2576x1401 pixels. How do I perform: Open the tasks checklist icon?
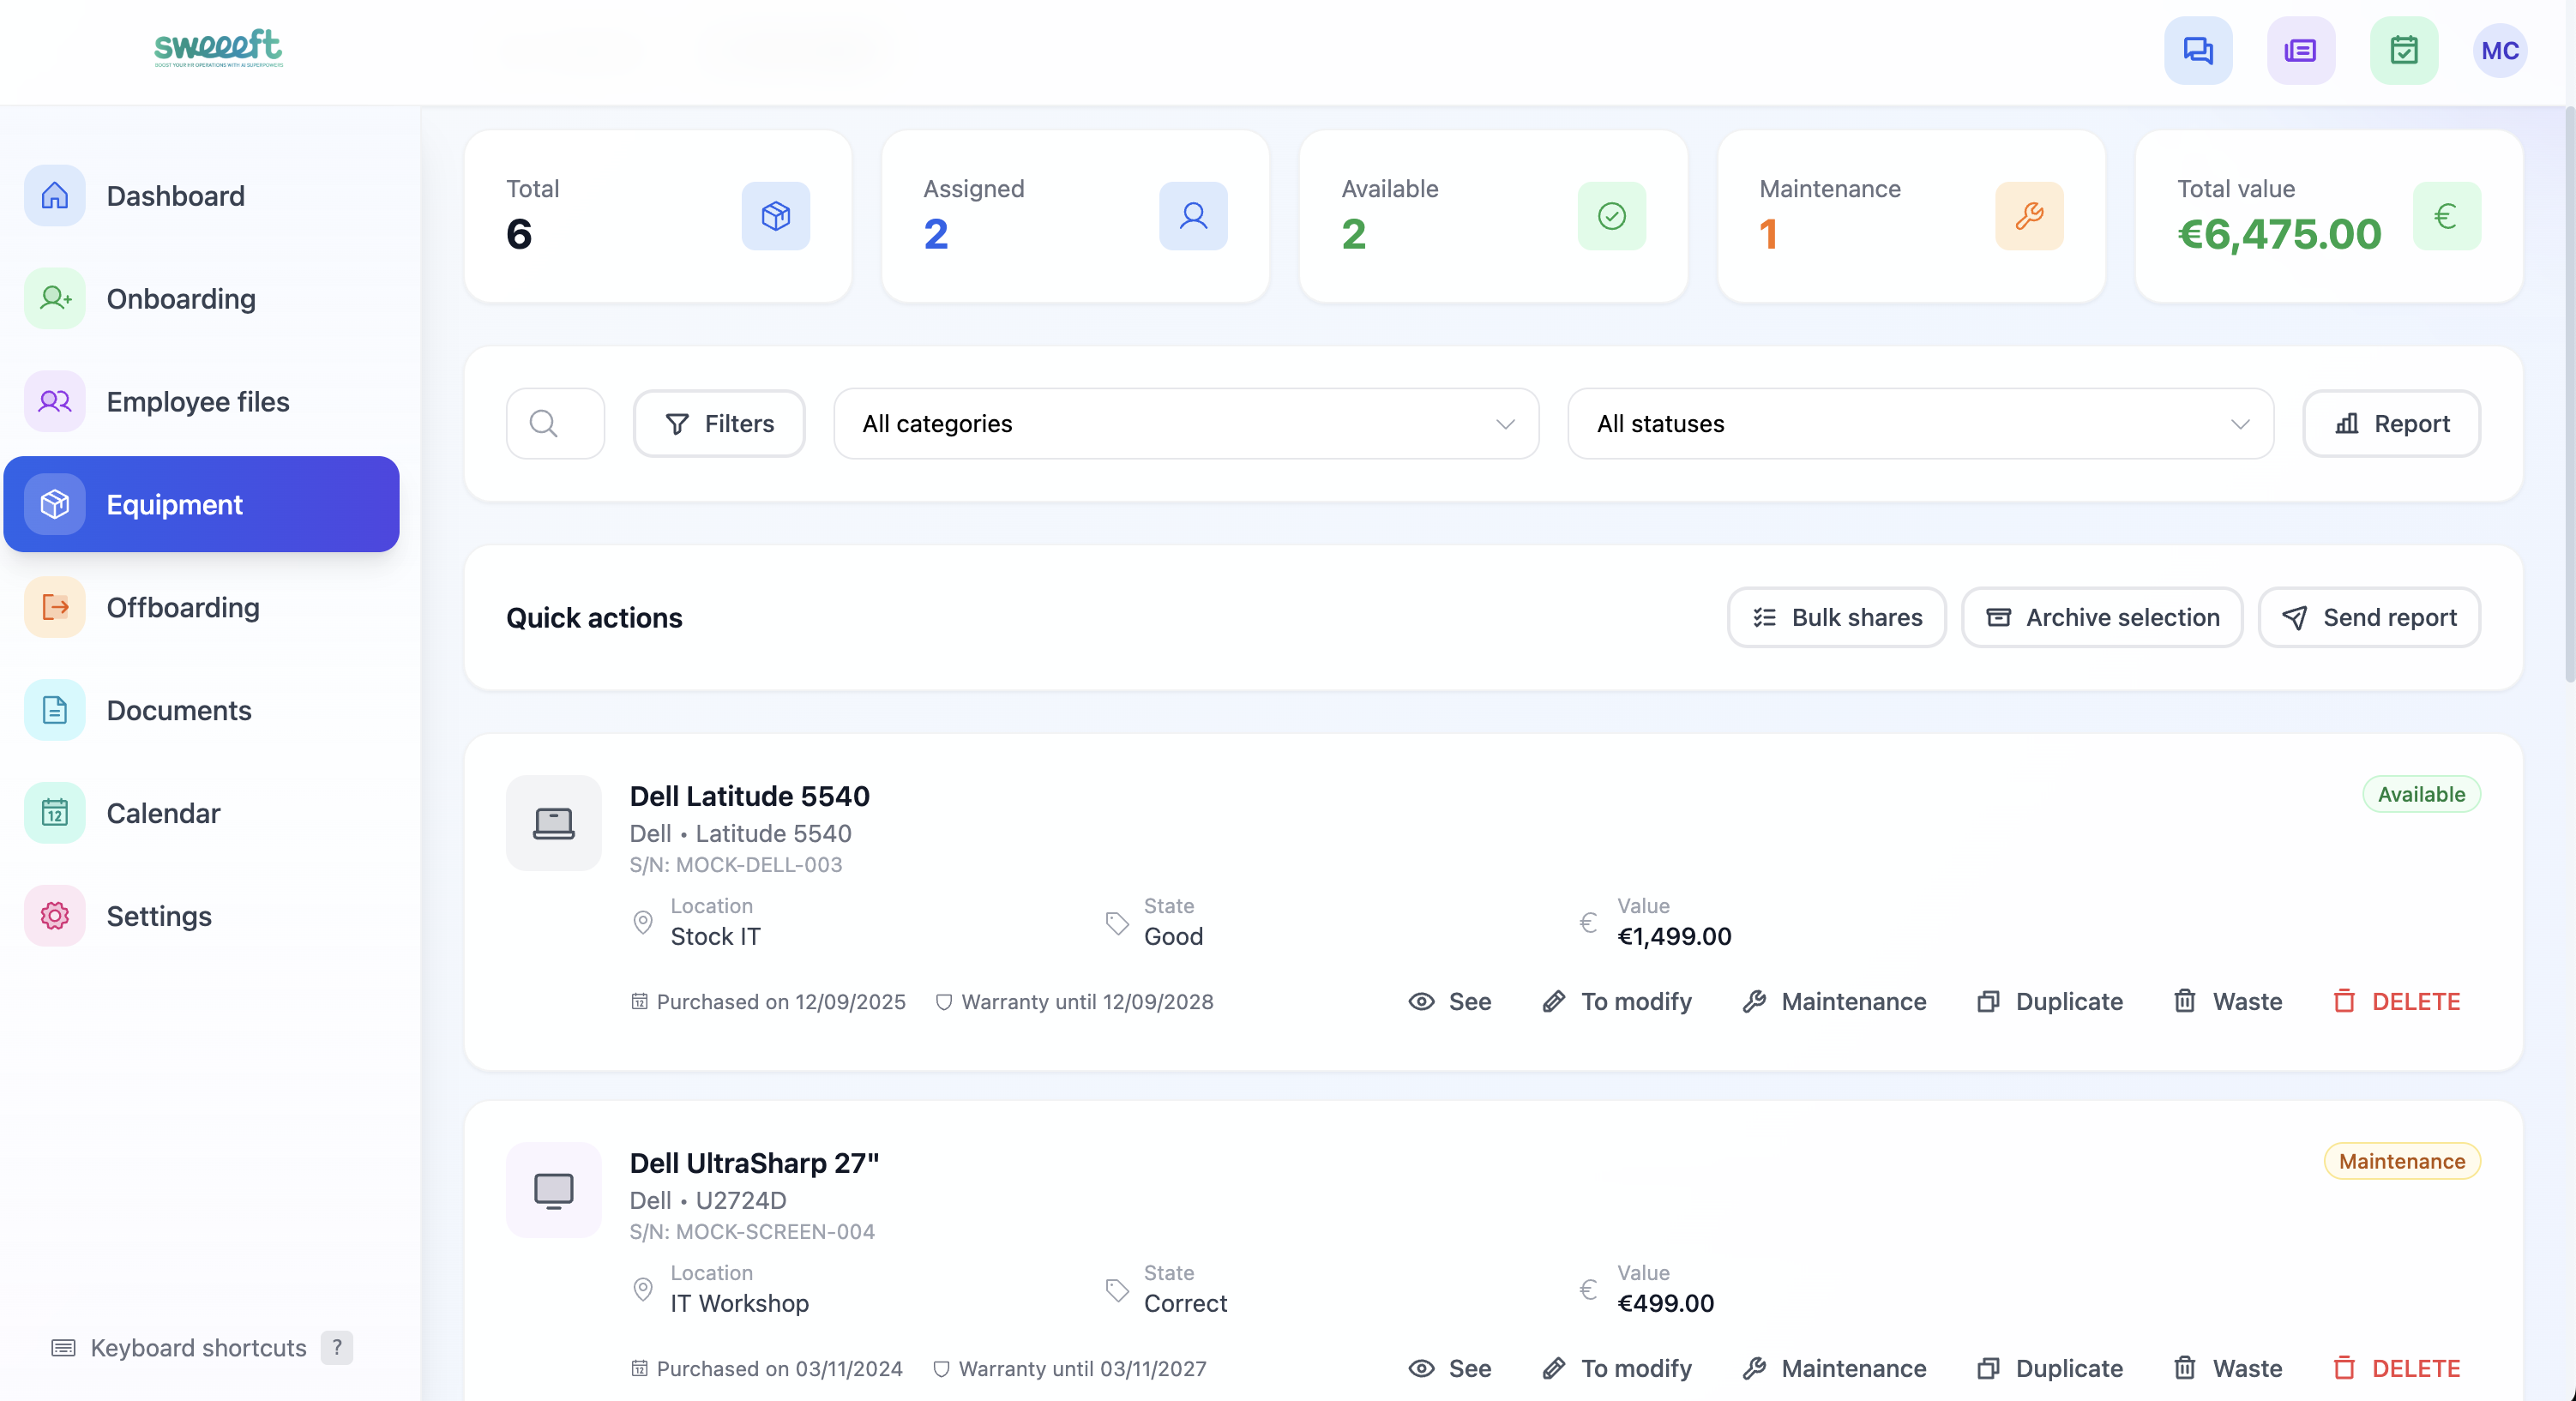tap(2404, 50)
